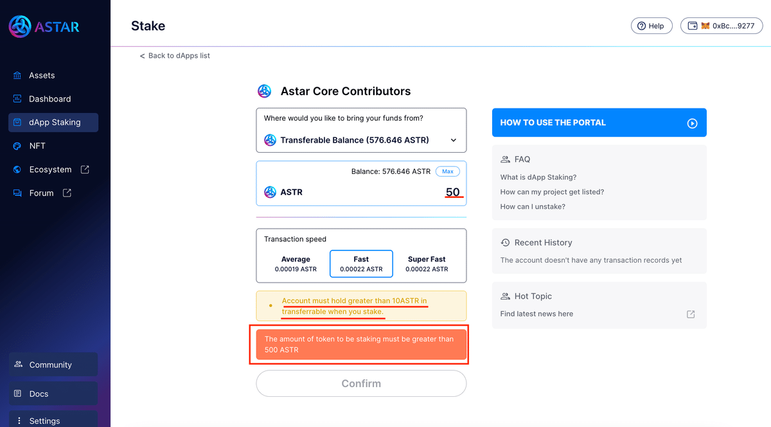Click wallet address 0xBc...9277 button
This screenshot has height=427, width=771.
point(722,26)
